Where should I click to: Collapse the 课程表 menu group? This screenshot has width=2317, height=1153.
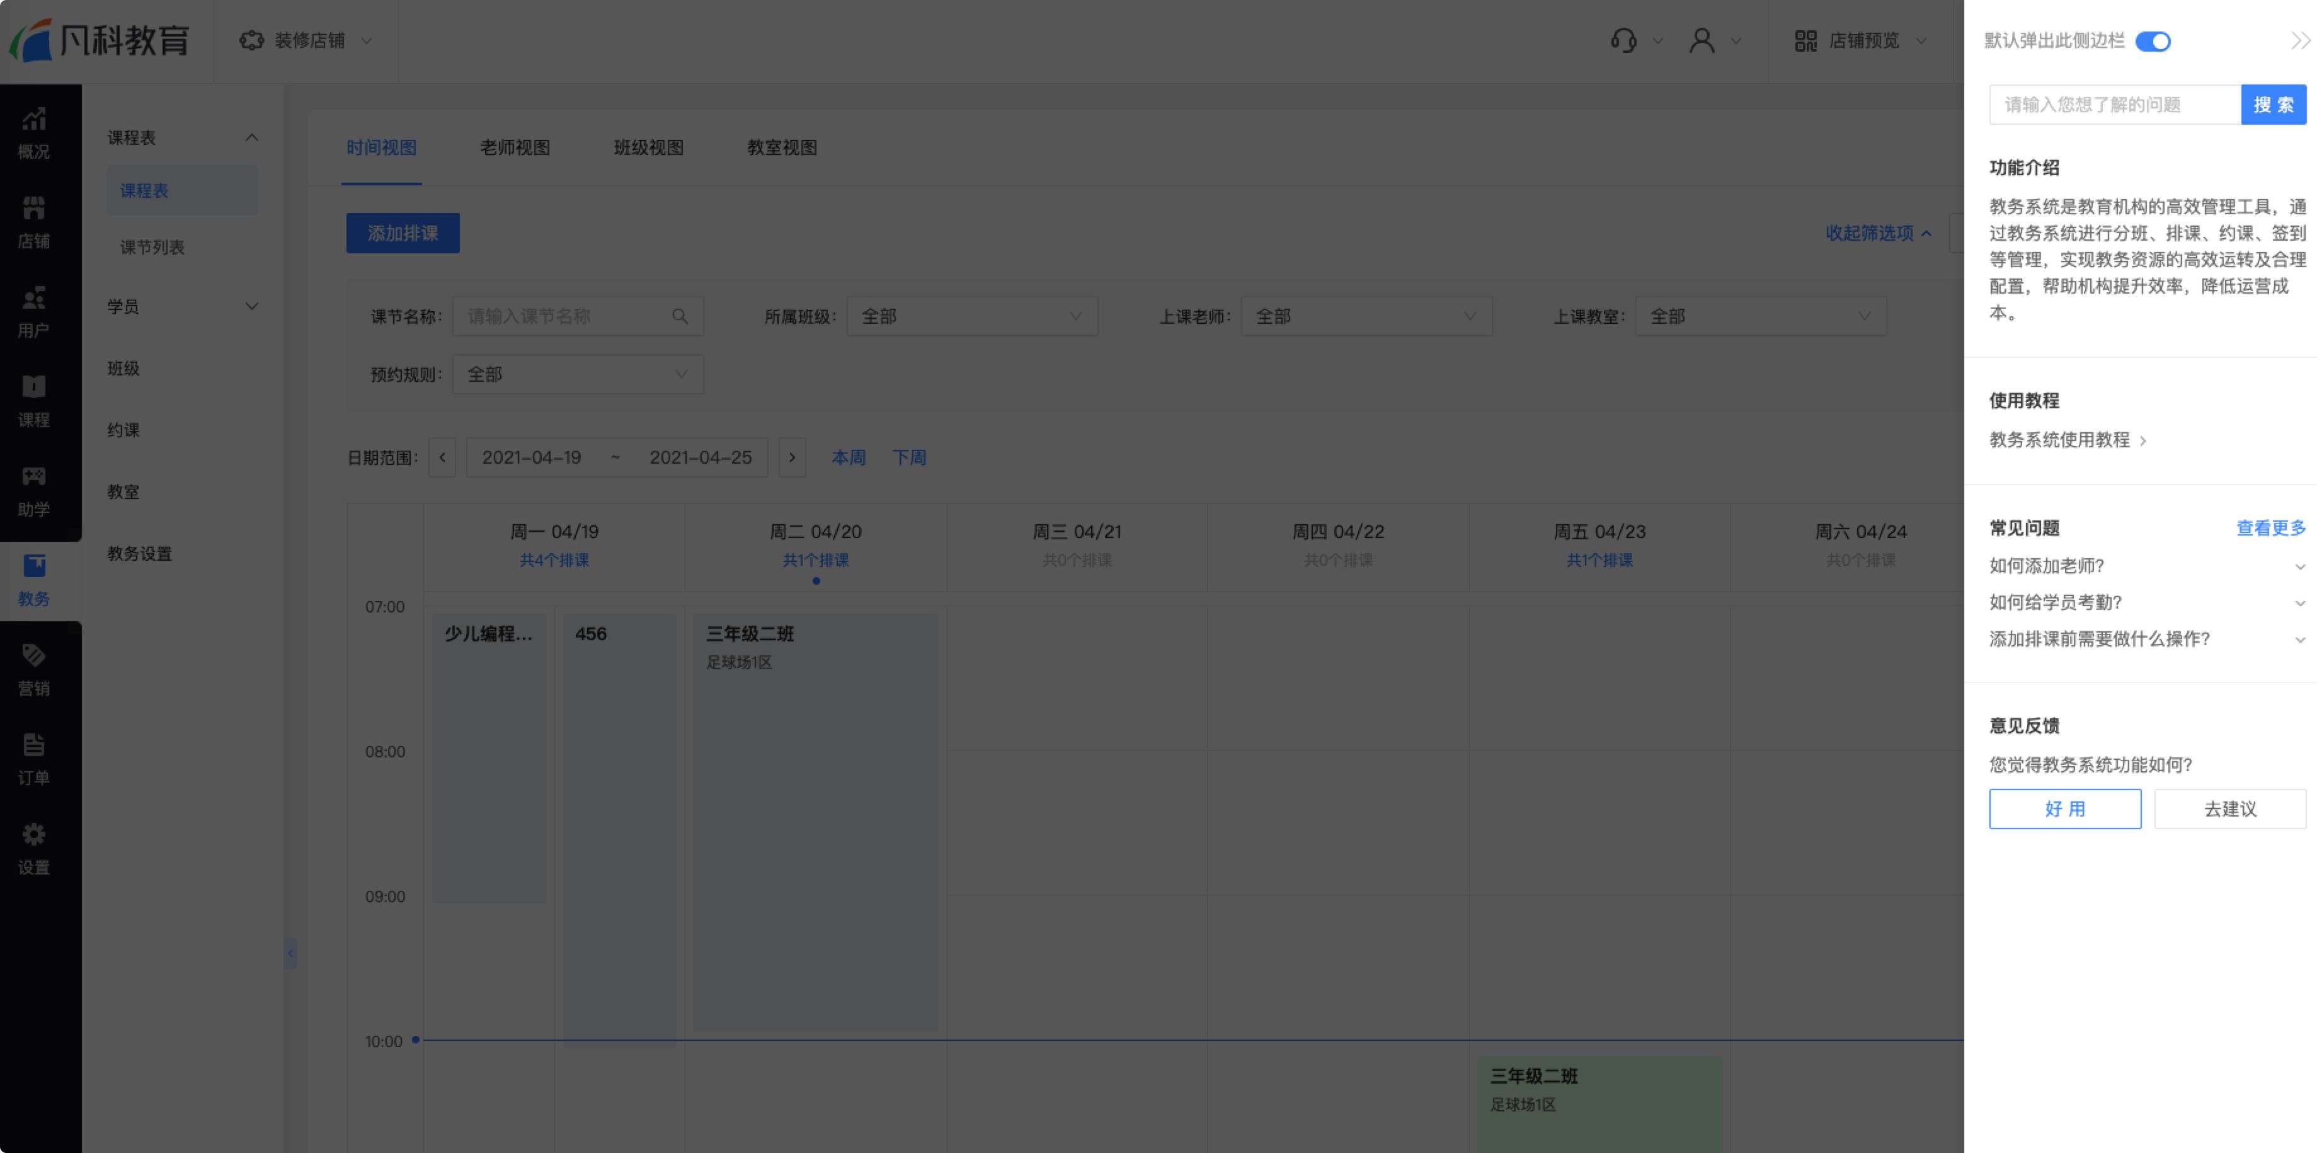tap(252, 137)
